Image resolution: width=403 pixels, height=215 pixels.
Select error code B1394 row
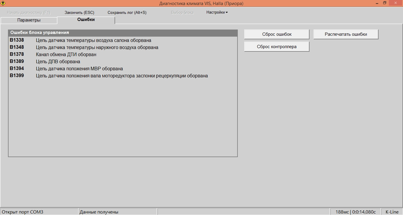123,69
